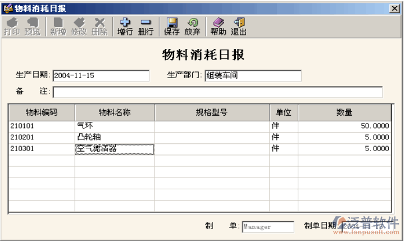Select the 物料编码 column header
The width and height of the screenshot is (405, 241).
coord(42,112)
